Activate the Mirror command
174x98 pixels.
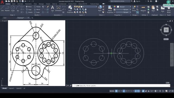click(x=37, y=10)
